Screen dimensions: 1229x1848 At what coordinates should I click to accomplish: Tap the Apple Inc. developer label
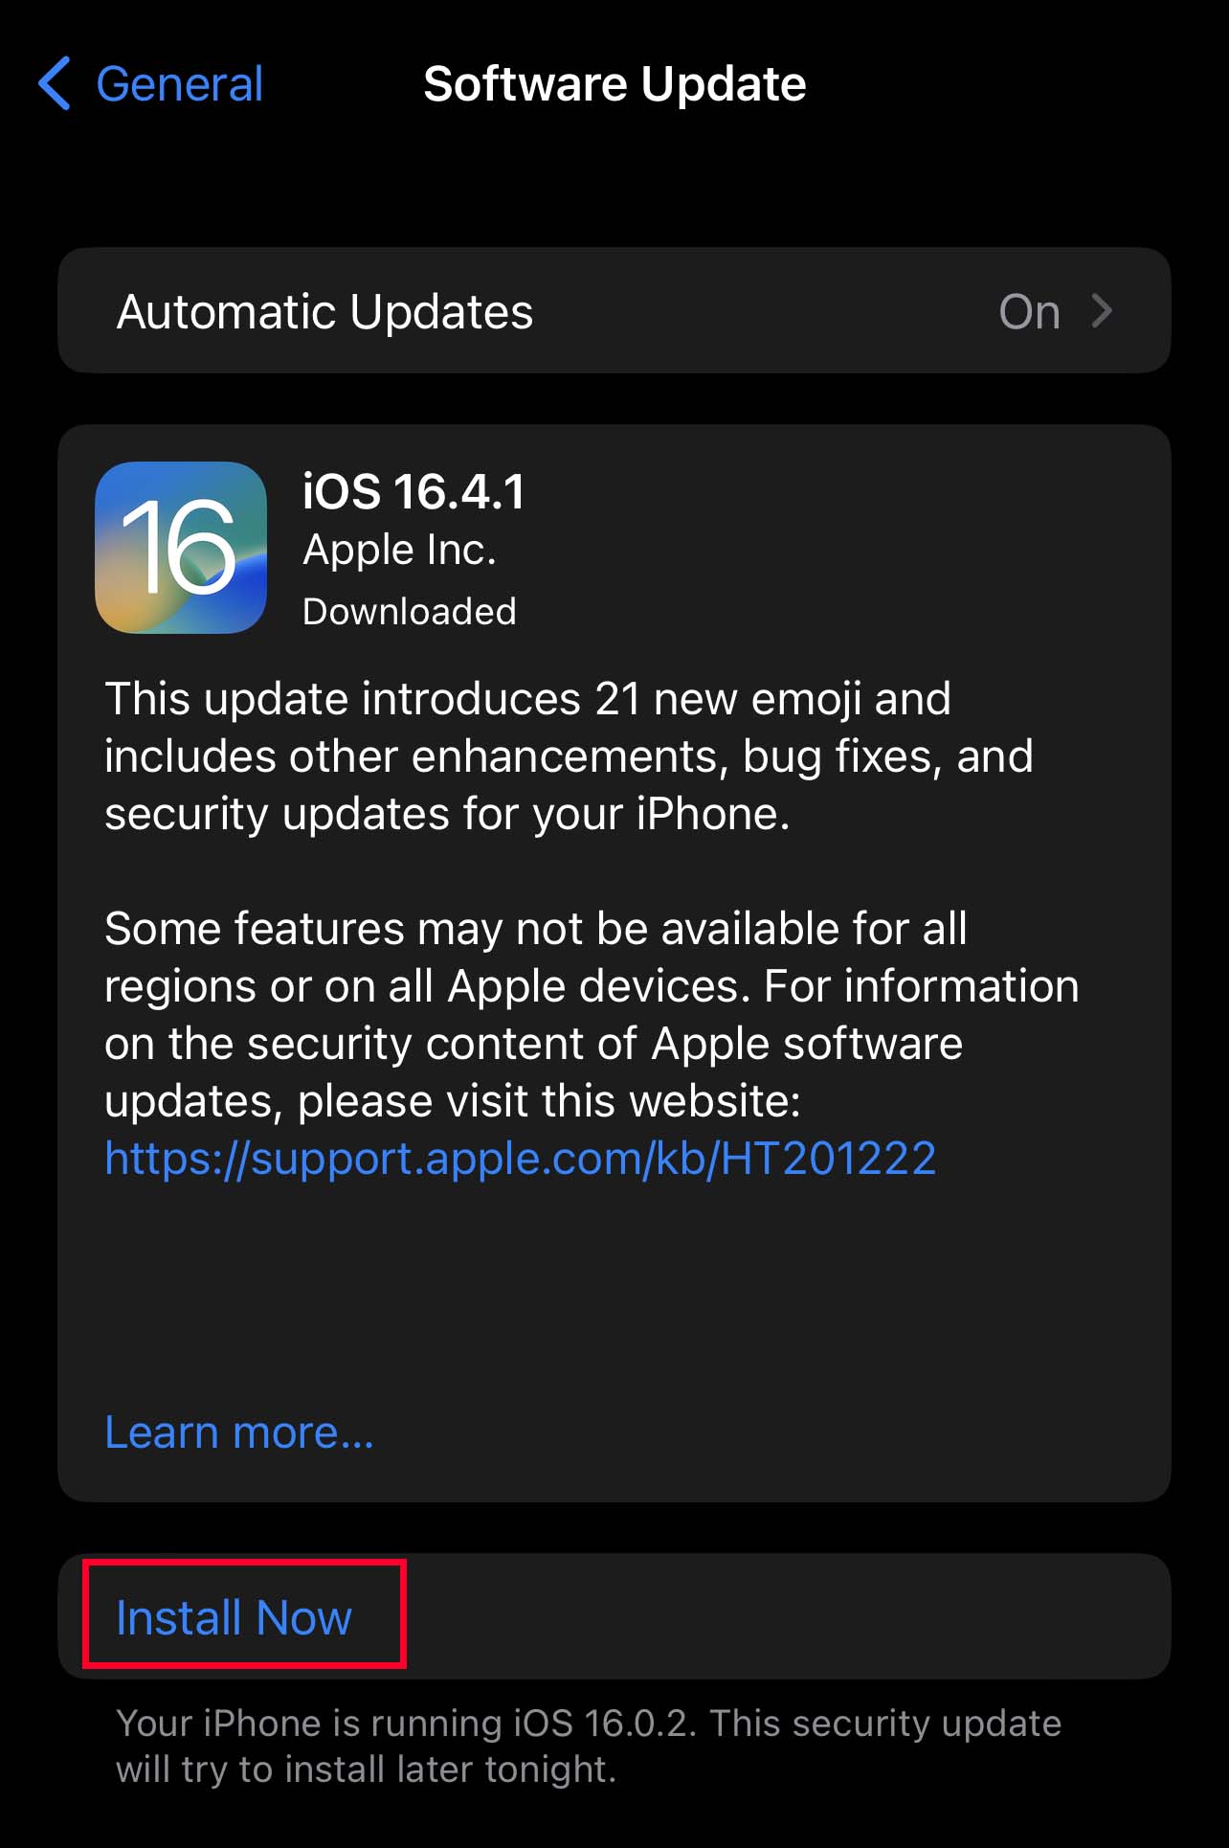399,551
